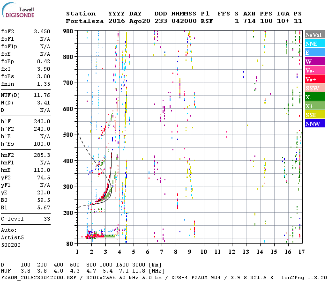328x281 pixels.
Task: Click the B1 value 5.67
Action: (44, 207)
